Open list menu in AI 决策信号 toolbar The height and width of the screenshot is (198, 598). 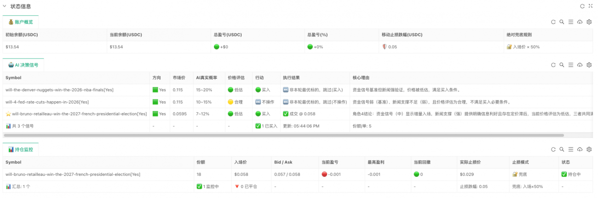click(570, 65)
